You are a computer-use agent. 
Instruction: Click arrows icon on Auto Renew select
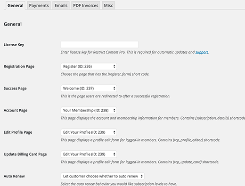click(x=141, y=176)
